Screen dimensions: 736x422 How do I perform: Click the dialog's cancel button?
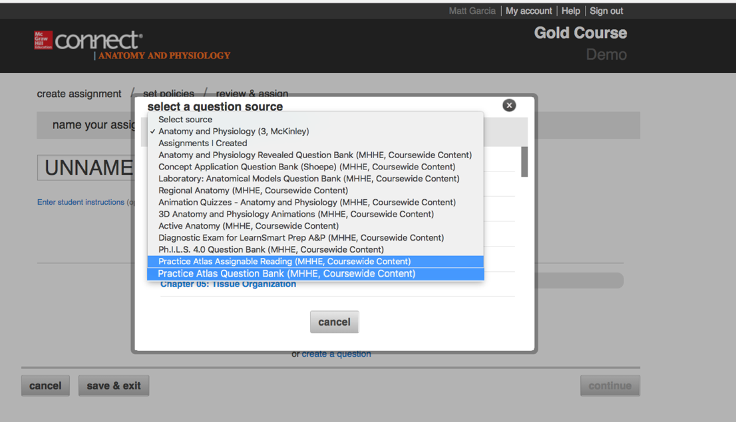pyautogui.click(x=334, y=322)
